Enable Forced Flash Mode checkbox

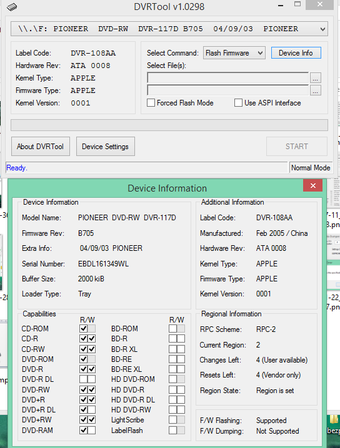[x=151, y=103]
